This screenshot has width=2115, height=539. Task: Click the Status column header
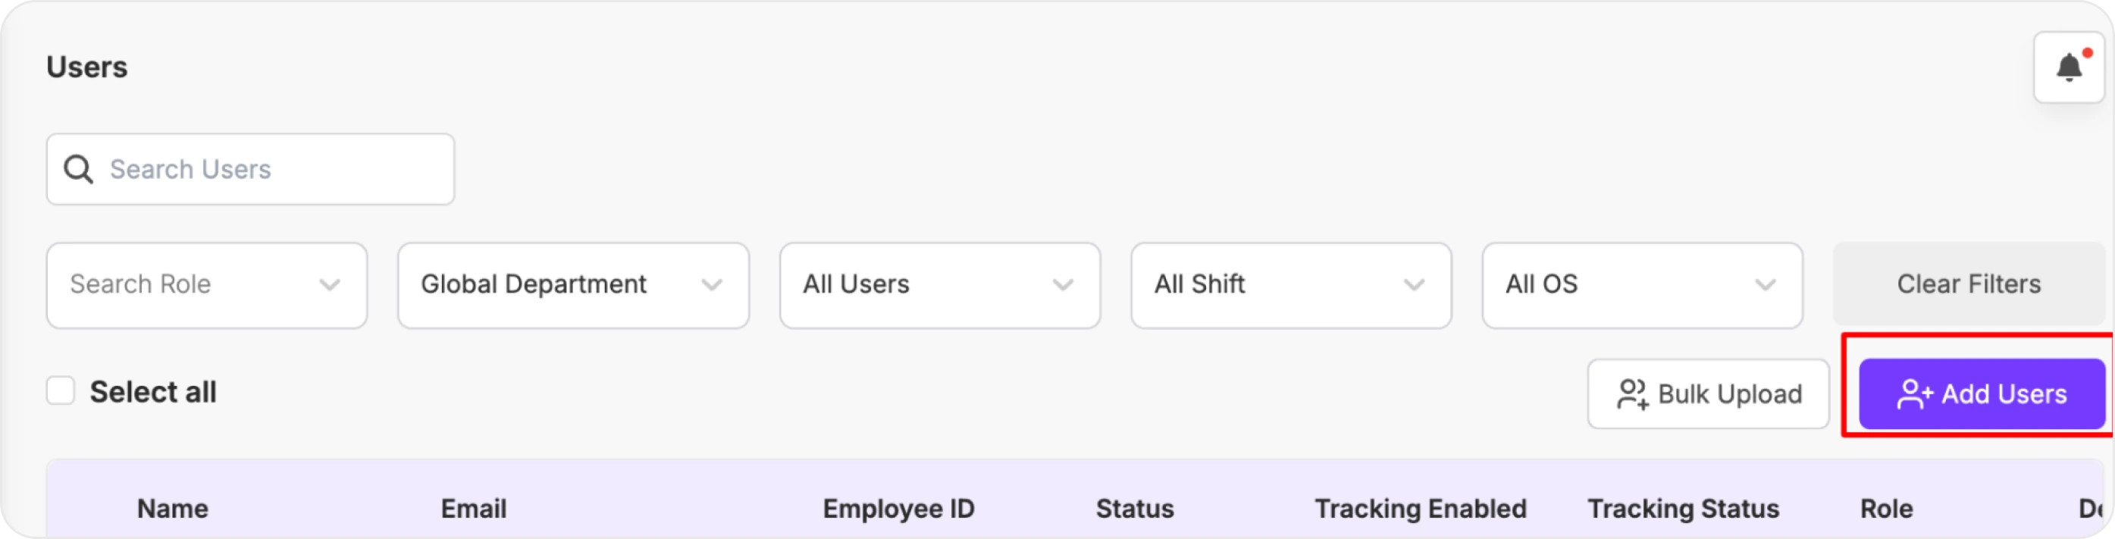click(x=1135, y=509)
